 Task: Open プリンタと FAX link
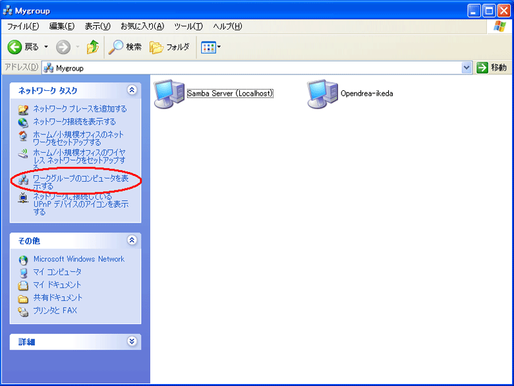point(55,310)
